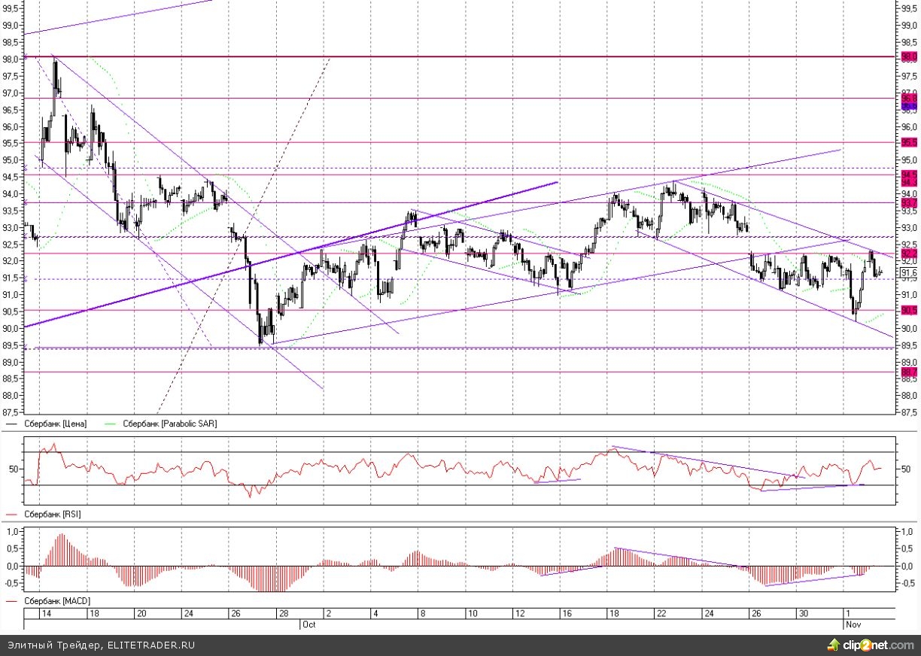This screenshot has width=921, height=656.
Task: Open the ELITETRADER.RU watermark link
Action: pos(150,645)
